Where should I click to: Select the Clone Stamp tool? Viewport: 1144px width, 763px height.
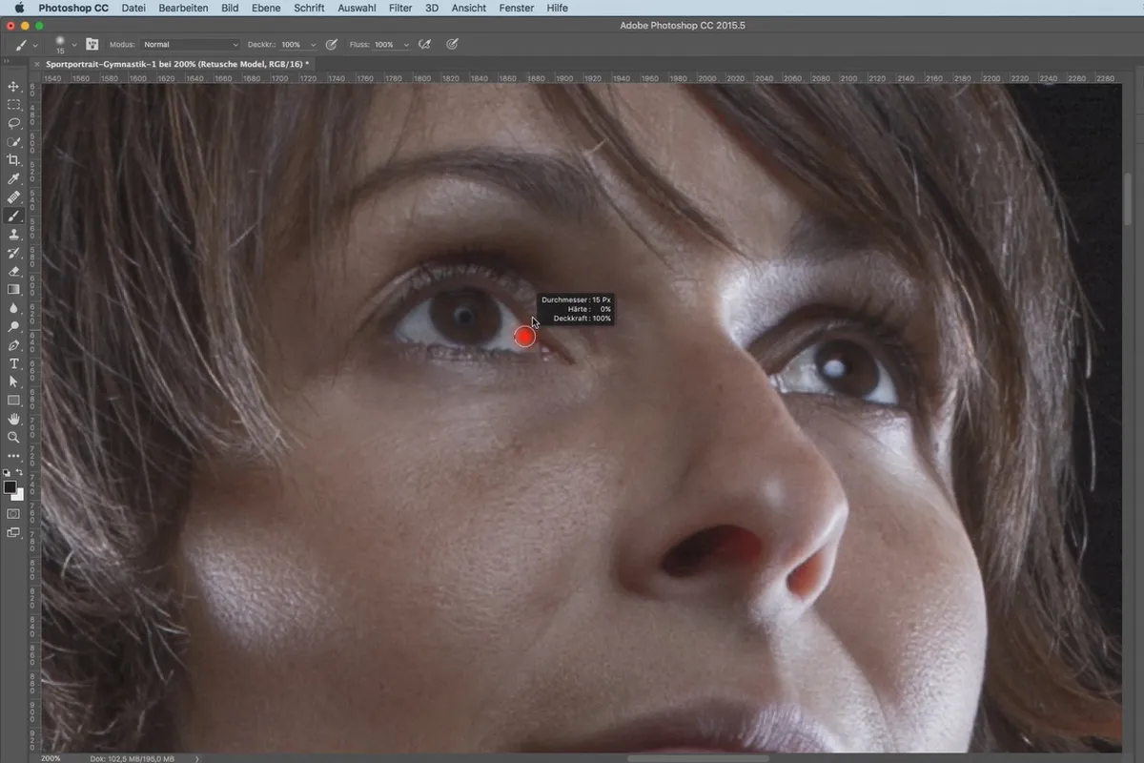tap(14, 234)
